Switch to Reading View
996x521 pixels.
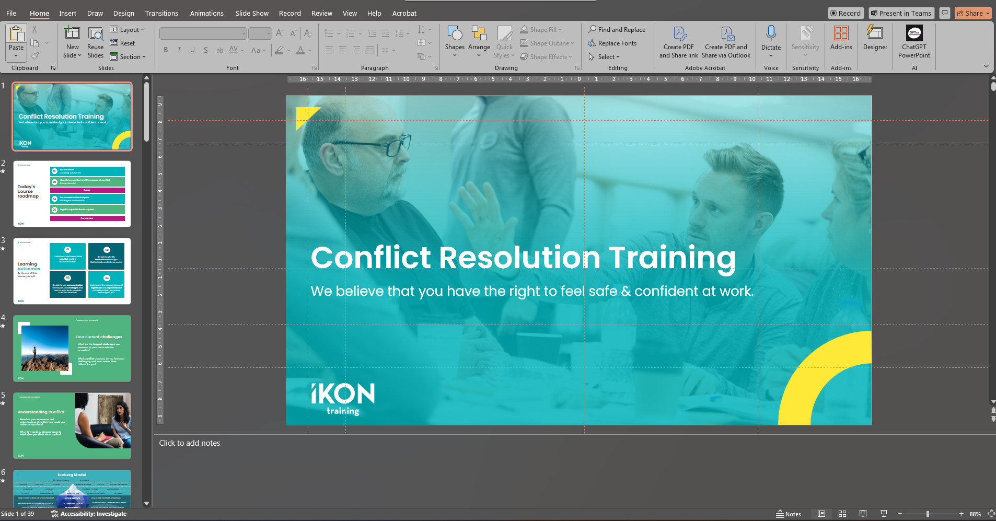[x=863, y=514]
